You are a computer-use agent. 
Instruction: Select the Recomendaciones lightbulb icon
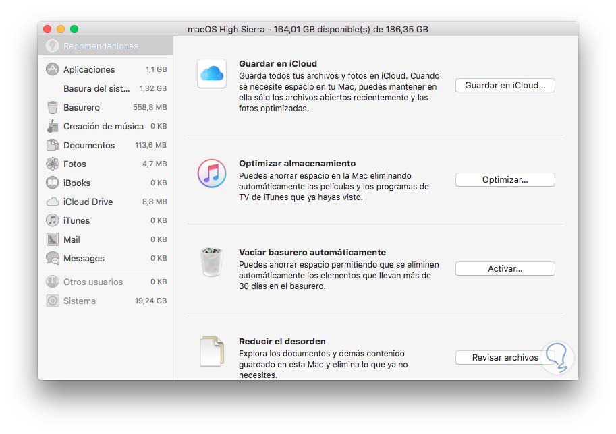pyautogui.click(x=52, y=46)
